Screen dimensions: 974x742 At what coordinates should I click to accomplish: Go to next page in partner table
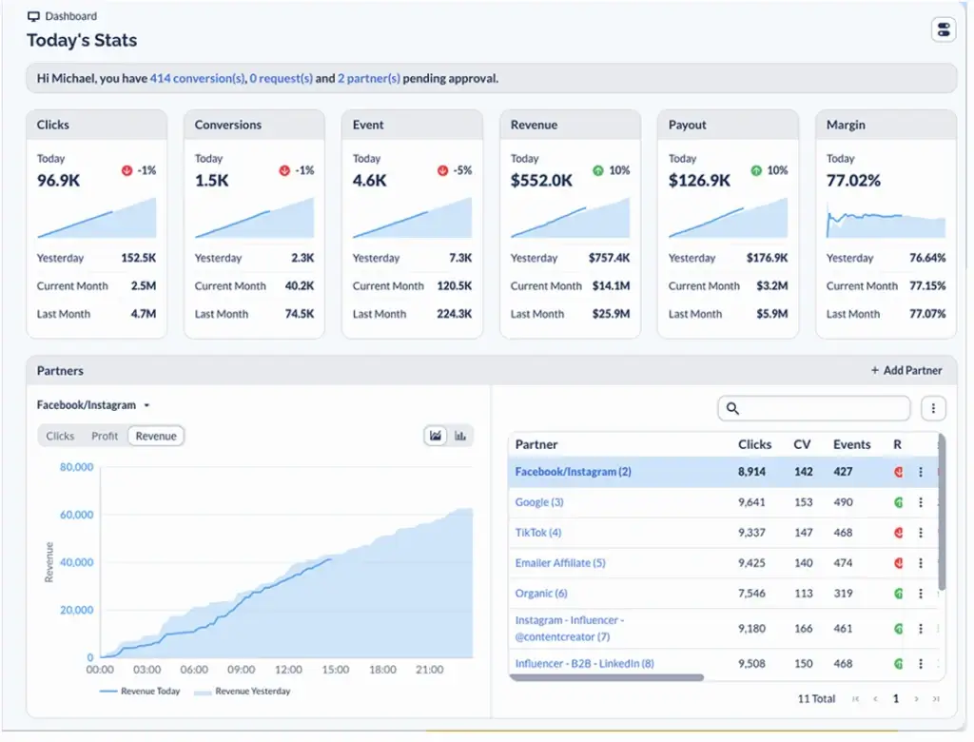point(916,699)
